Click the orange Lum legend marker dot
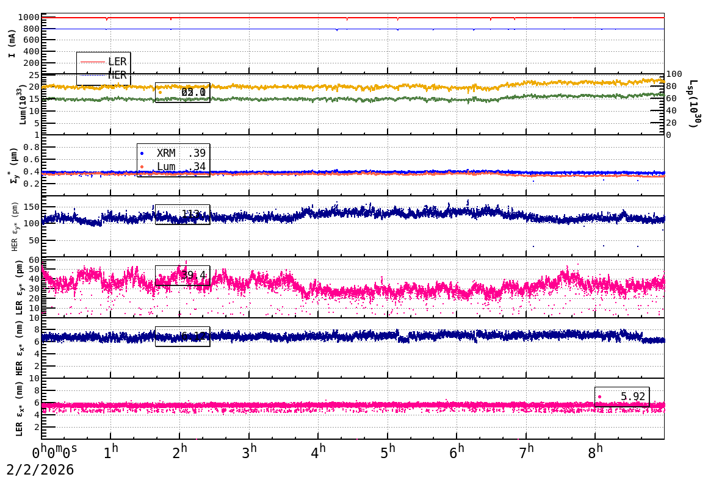 tap(142, 167)
